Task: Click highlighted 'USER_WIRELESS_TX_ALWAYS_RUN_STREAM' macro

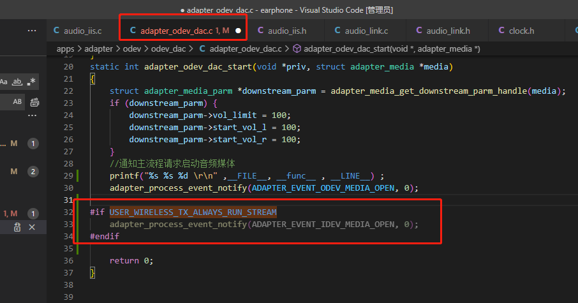Action: point(193,212)
